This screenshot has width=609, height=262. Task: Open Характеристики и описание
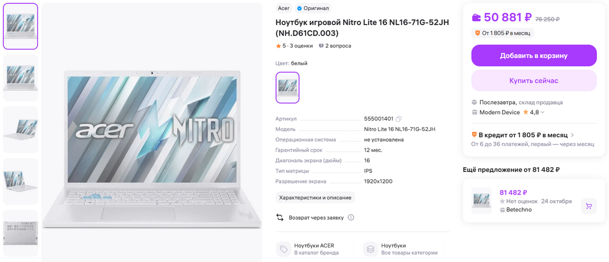(x=315, y=197)
